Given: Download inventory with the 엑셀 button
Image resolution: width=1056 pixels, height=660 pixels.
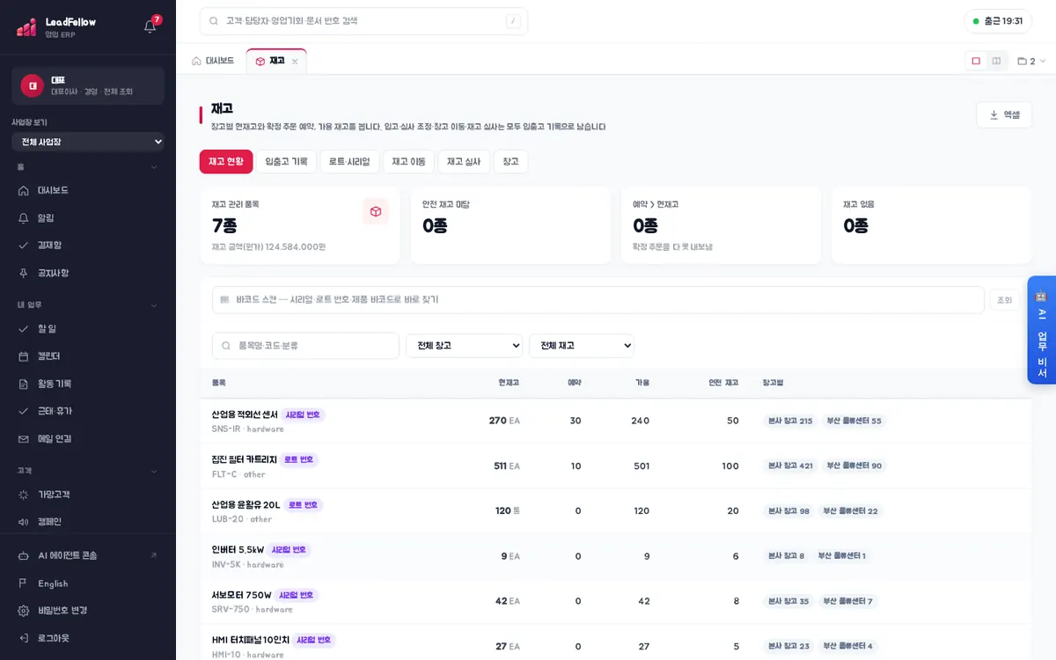Looking at the screenshot, I should pyautogui.click(x=1004, y=114).
